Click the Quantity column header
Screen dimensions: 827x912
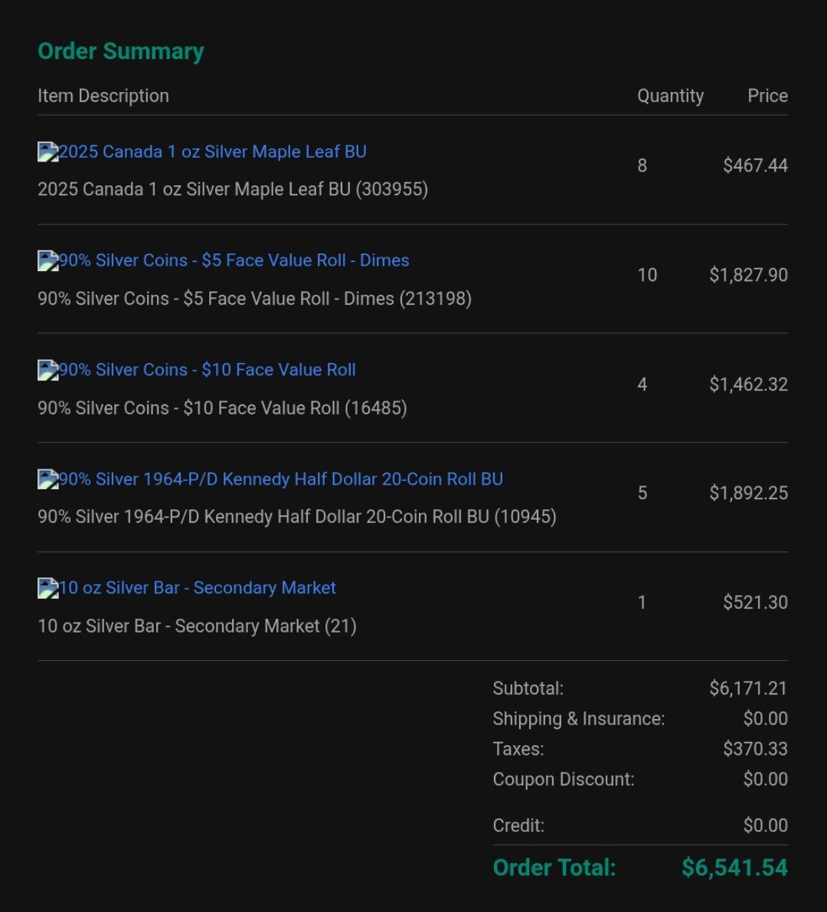[x=670, y=96]
